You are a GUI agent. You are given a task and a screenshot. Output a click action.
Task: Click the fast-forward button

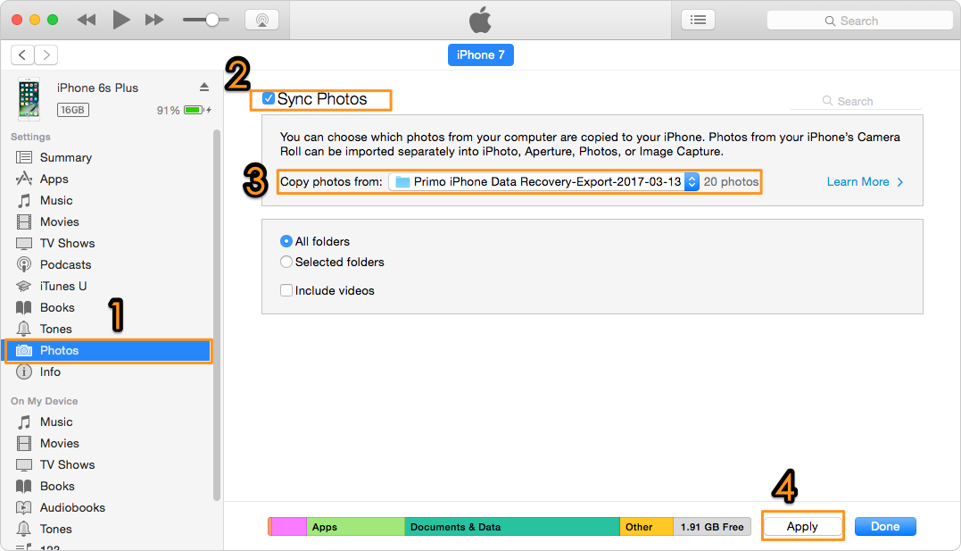(154, 20)
